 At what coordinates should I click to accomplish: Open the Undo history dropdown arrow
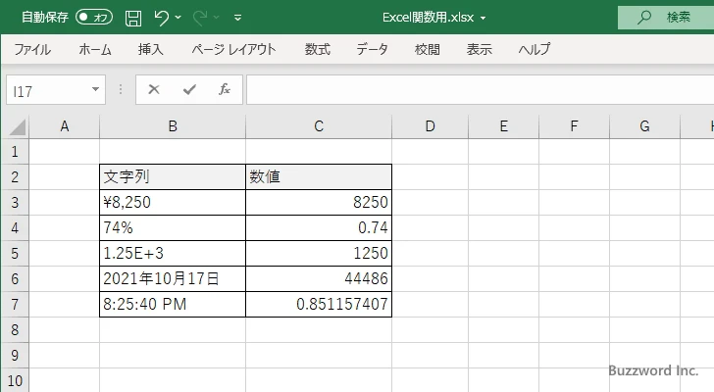[178, 18]
